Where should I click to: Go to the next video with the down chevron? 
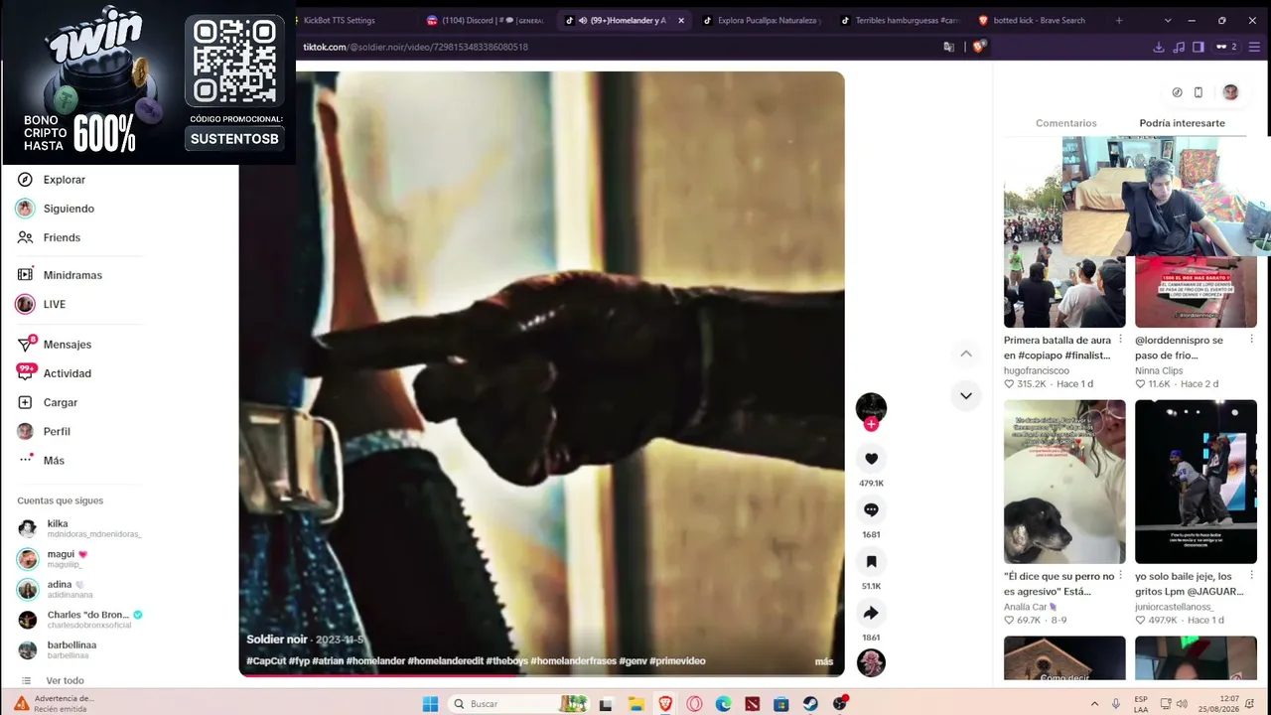tap(966, 396)
